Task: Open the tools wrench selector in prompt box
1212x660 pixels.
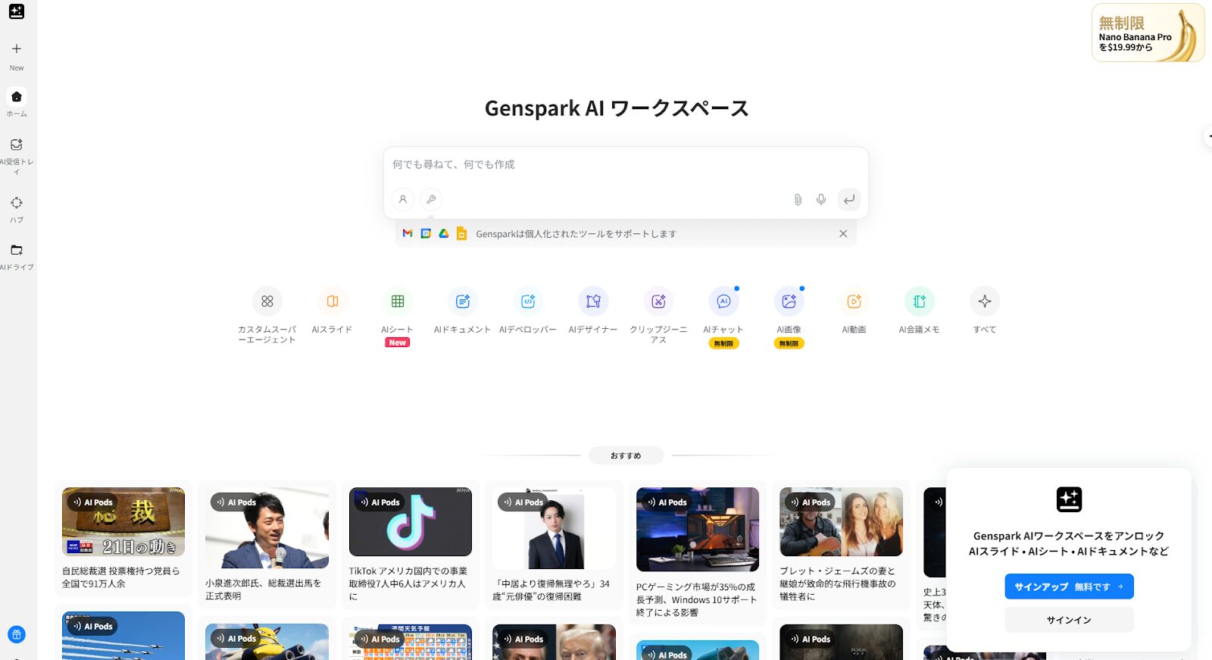Action: (x=431, y=199)
